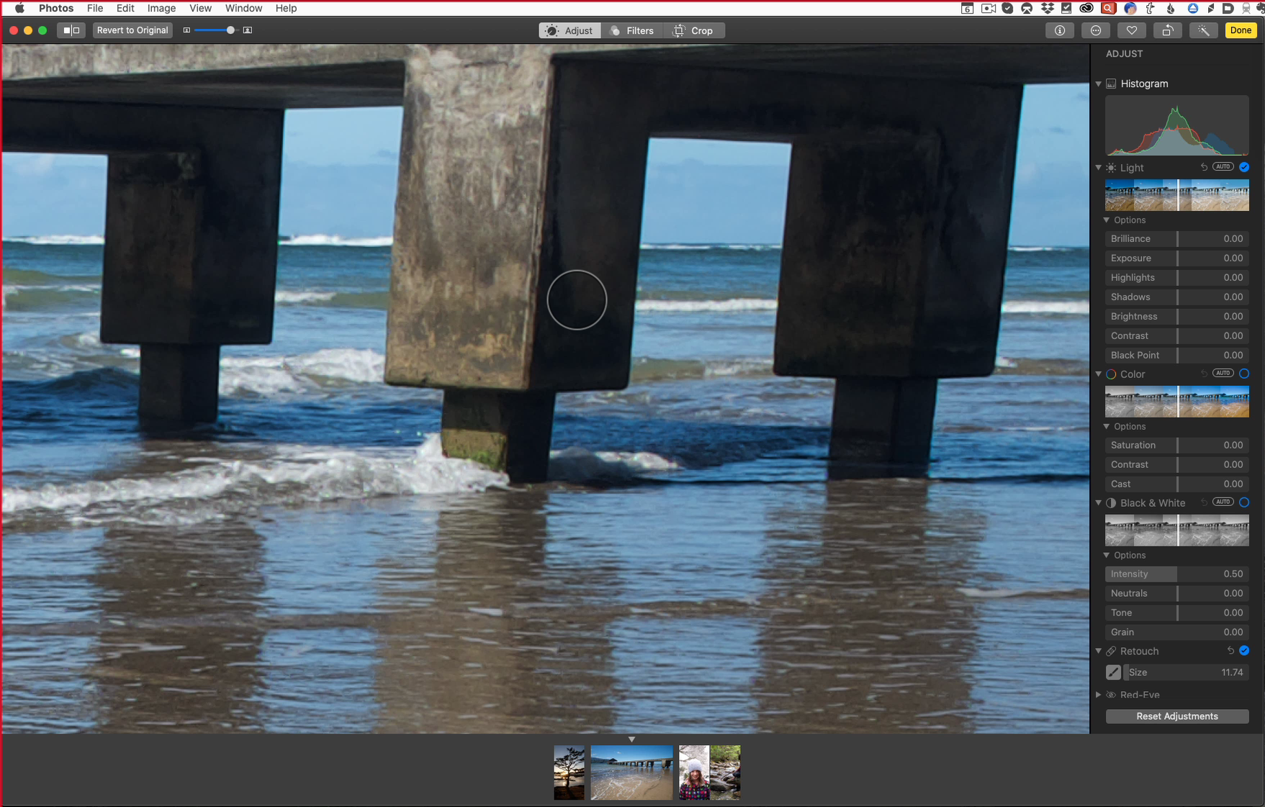Open the Apple menu
Screen dimensions: 1265x807
point(19,8)
